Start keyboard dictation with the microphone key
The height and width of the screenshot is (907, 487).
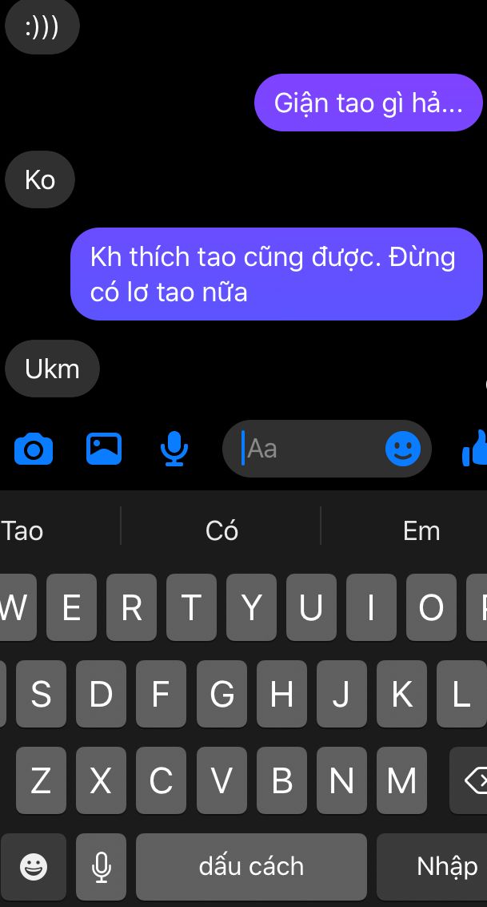(101, 866)
